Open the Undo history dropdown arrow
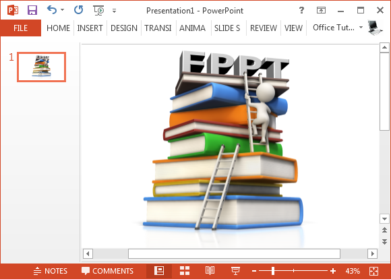Image resolution: width=391 pixels, height=279 pixels. [x=62, y=10]
